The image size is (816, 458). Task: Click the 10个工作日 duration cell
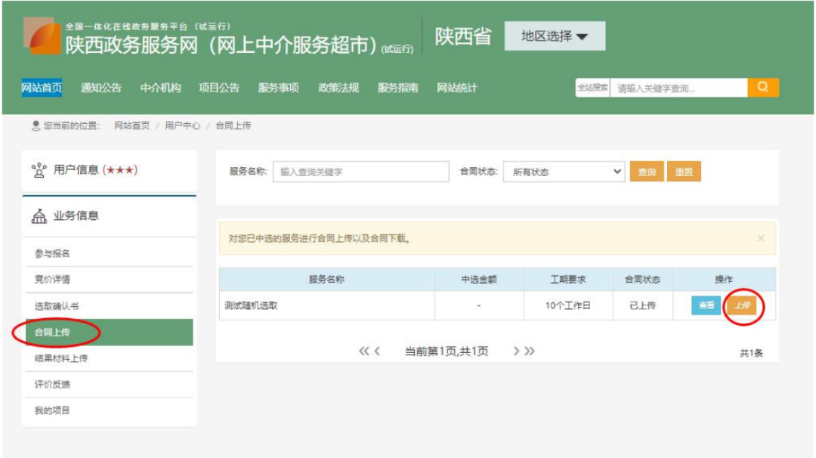567,305
